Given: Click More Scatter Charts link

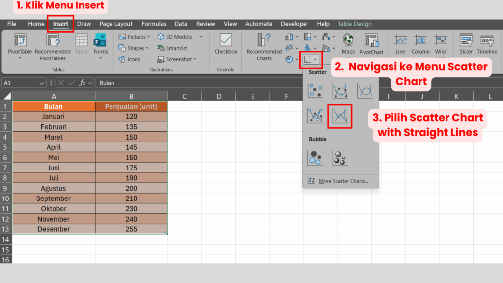Looking at the screenshot, I should pos(342,181).
